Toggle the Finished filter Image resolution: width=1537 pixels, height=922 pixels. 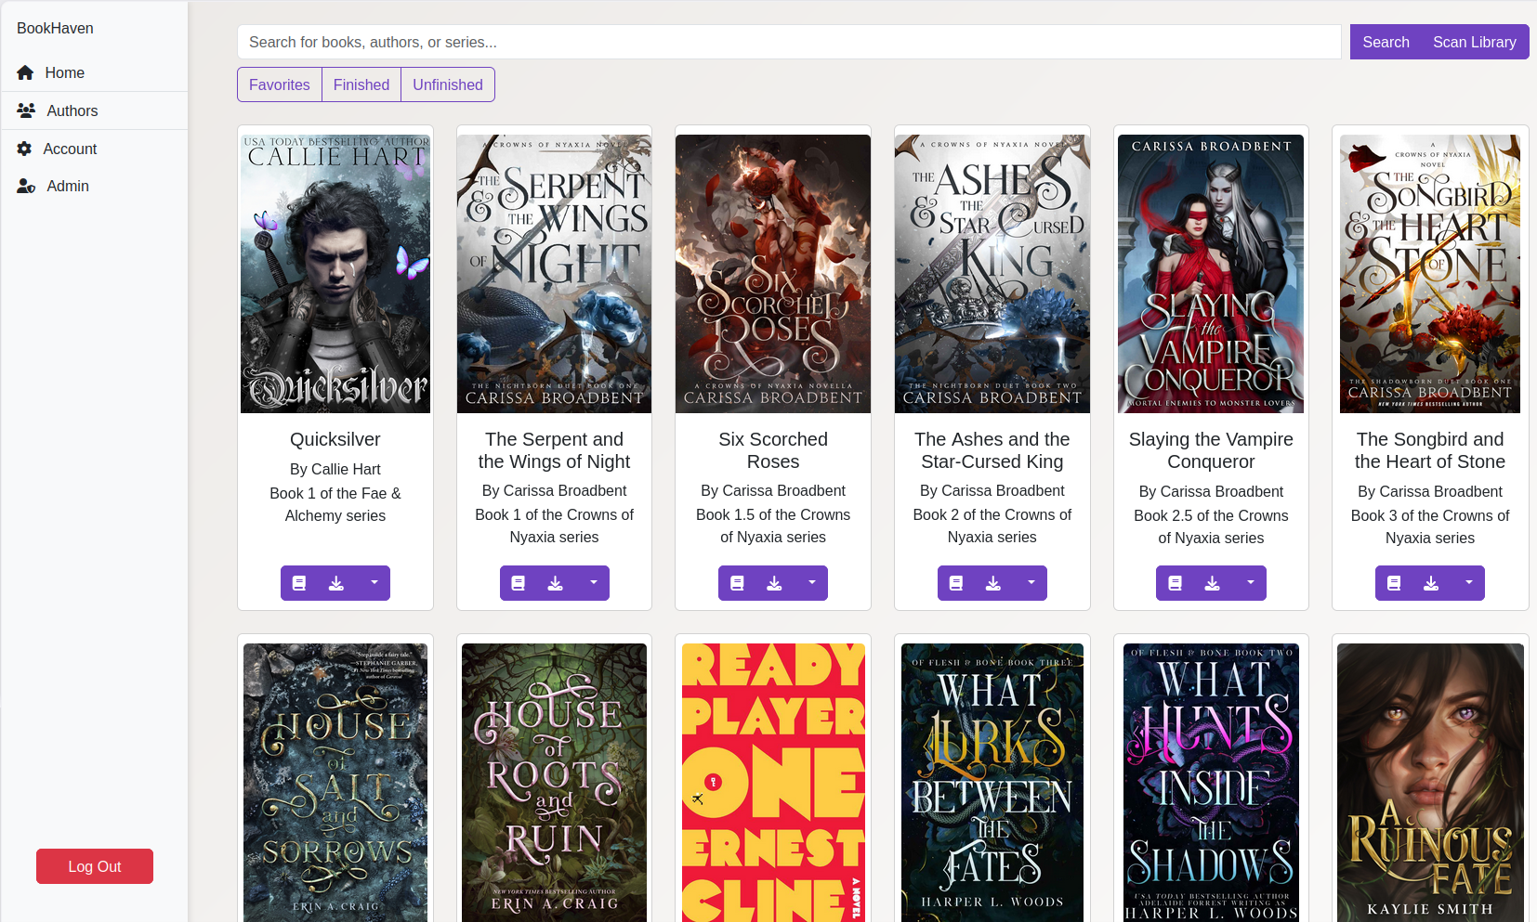pos(361,84)
